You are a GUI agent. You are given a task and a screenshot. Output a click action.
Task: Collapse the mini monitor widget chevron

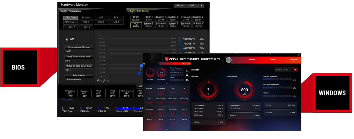(x=183, y=63)
